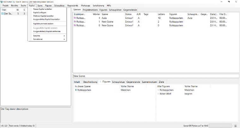Switch to upper Gegenstände tab
The image size is (240, 128).
point(130,10)
